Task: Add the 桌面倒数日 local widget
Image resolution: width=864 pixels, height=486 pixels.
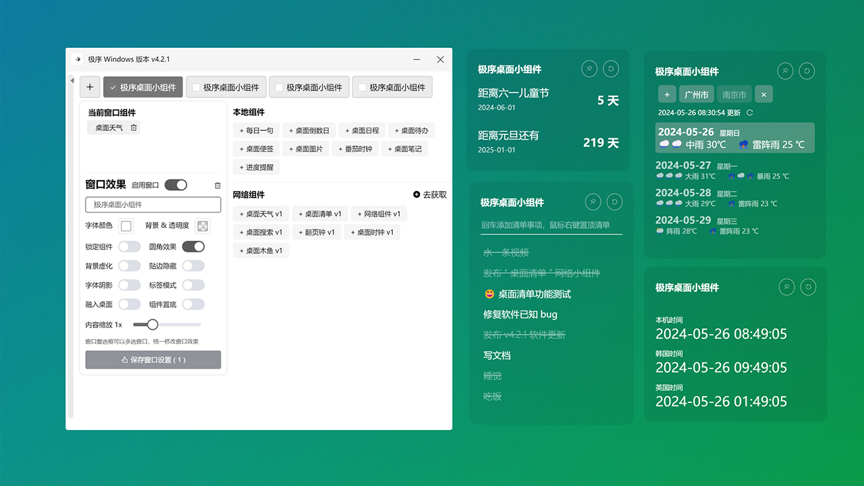Action: point(309,131)
